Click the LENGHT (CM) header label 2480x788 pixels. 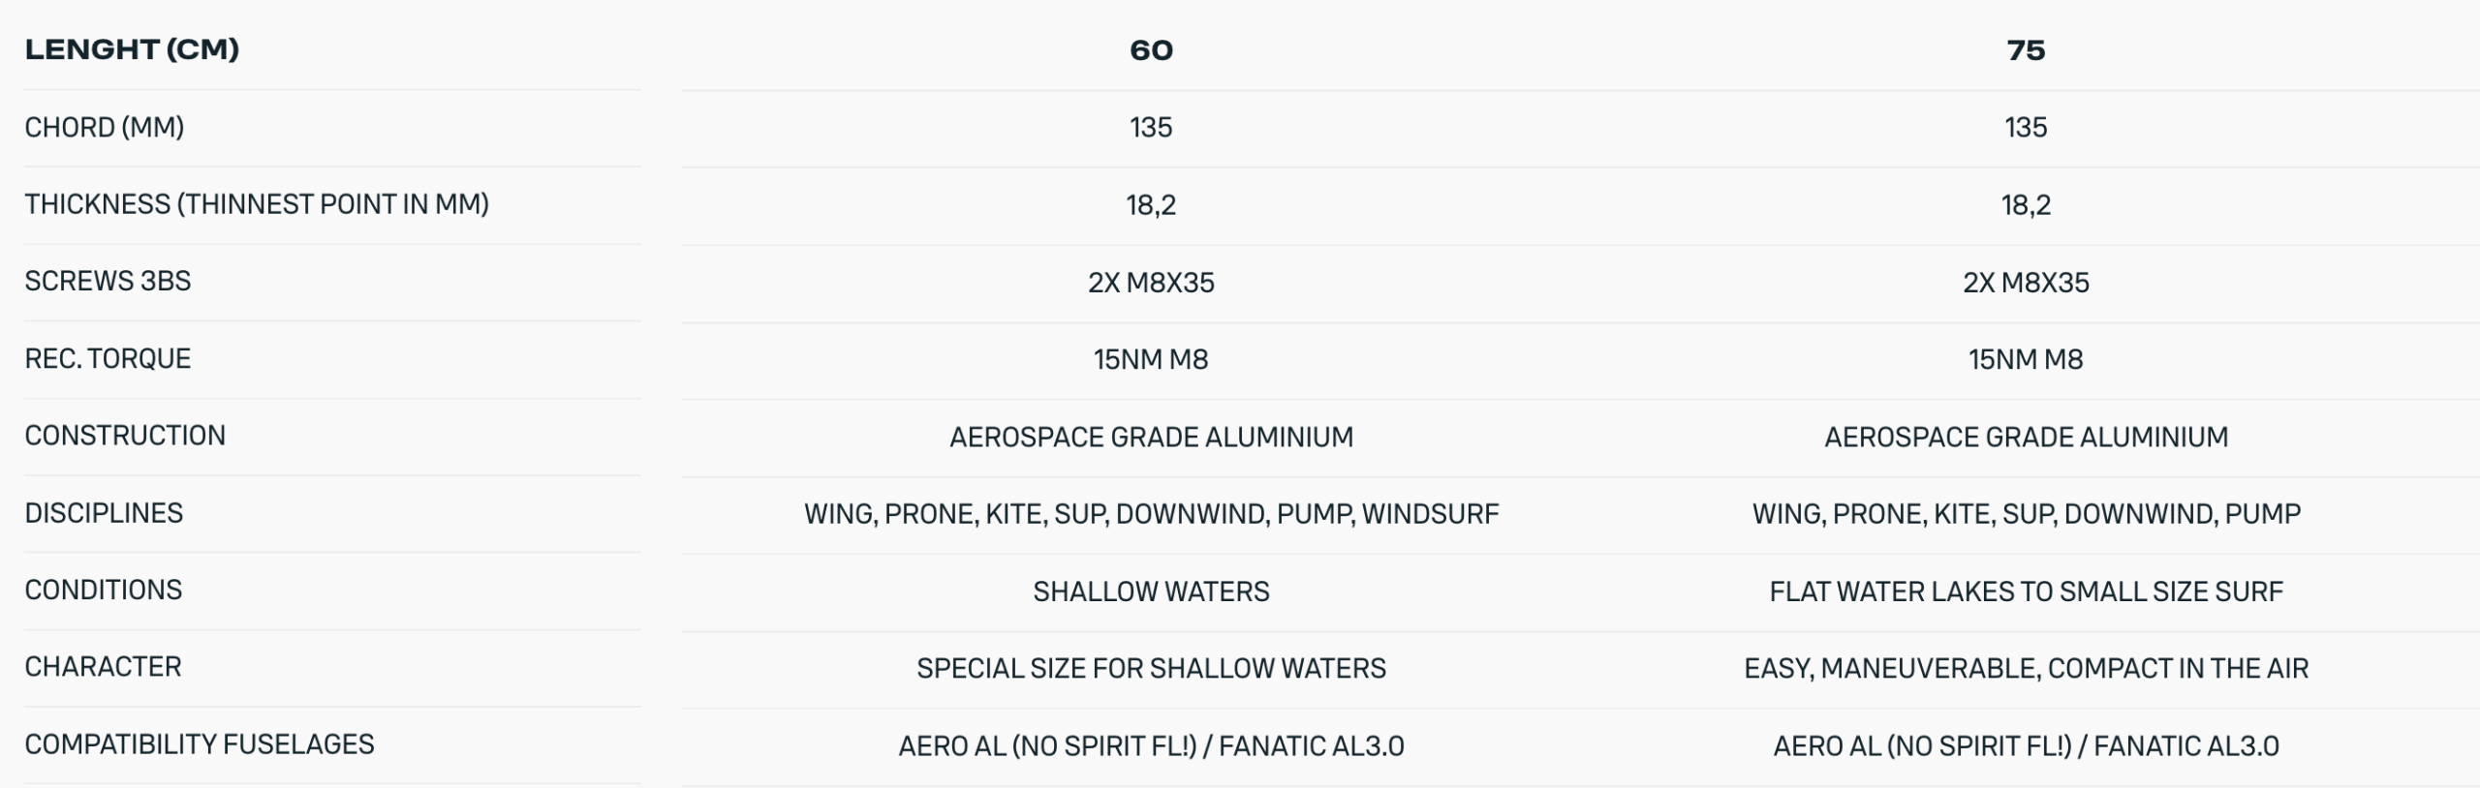tap(132, 49)
